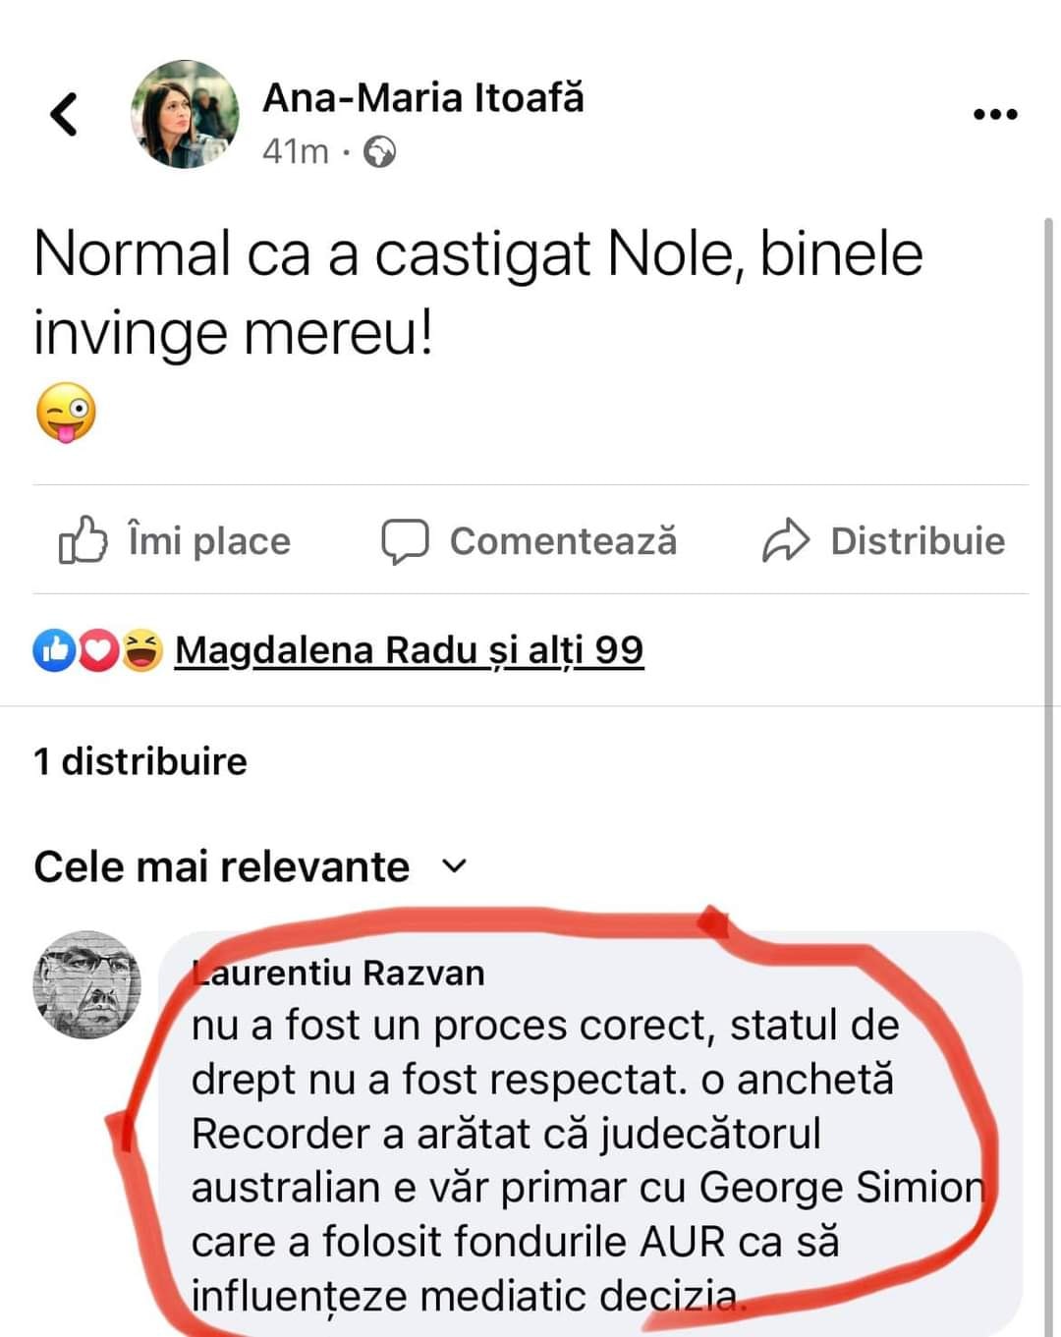Click the public globe privacy icon
The image size is (1061, 1337).
coord(379,152)
